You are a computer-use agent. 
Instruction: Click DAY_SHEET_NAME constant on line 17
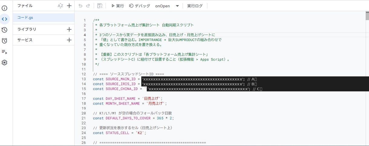pyautogui.click(x=120, y=98)
